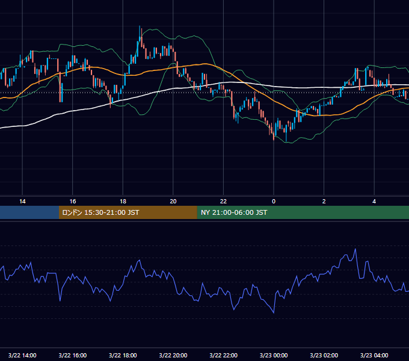Click the oscillator trough at 3/23 00:00
The height and width of the screenshot is (361, 409).
(274, 312)
